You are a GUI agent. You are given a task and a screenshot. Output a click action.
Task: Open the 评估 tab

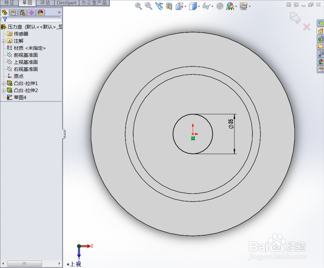45,3
